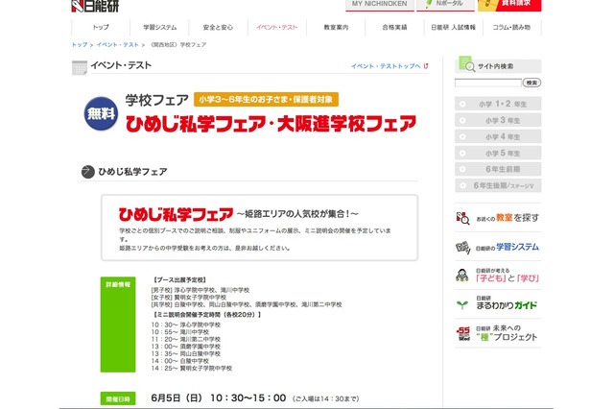Open the 6年生後期/ステージV sidebar item

[x=498, y=185]
